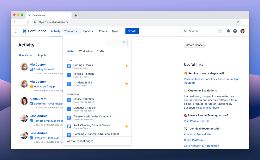The width and height of the screenshot is (260, 160).
Task: Go to the Activity nav tab
Action: coord(55,31)
